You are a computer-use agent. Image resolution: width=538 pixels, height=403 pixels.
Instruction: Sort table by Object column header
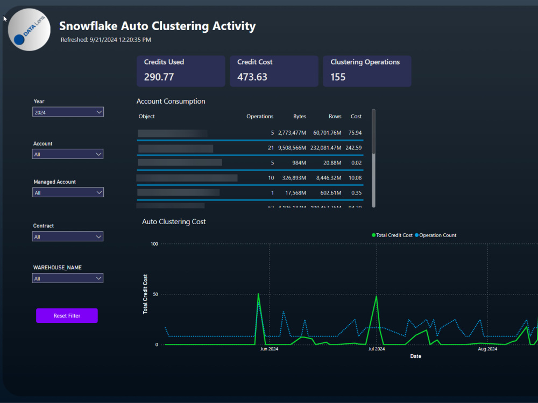tap(146, 117)
